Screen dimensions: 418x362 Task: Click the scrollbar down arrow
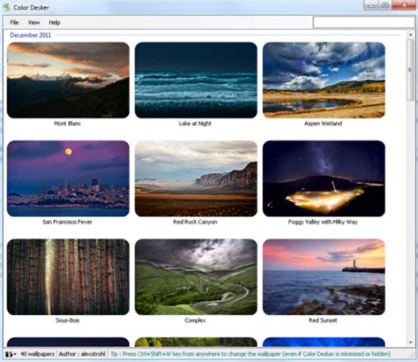click(411, 343)
